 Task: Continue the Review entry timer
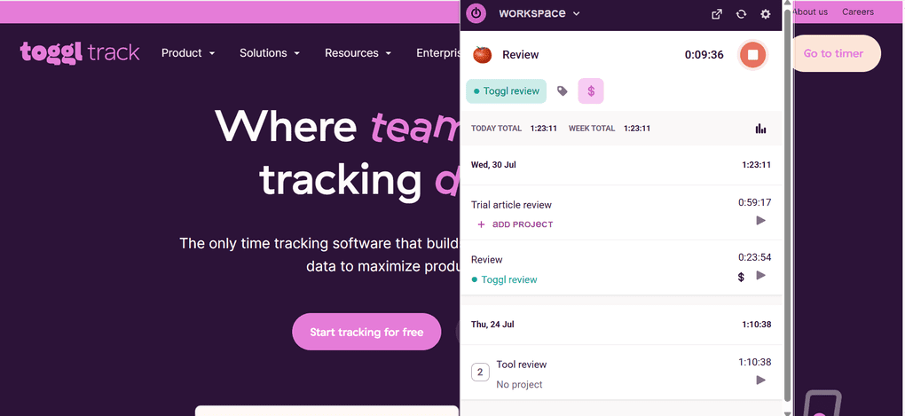point(760,275)
